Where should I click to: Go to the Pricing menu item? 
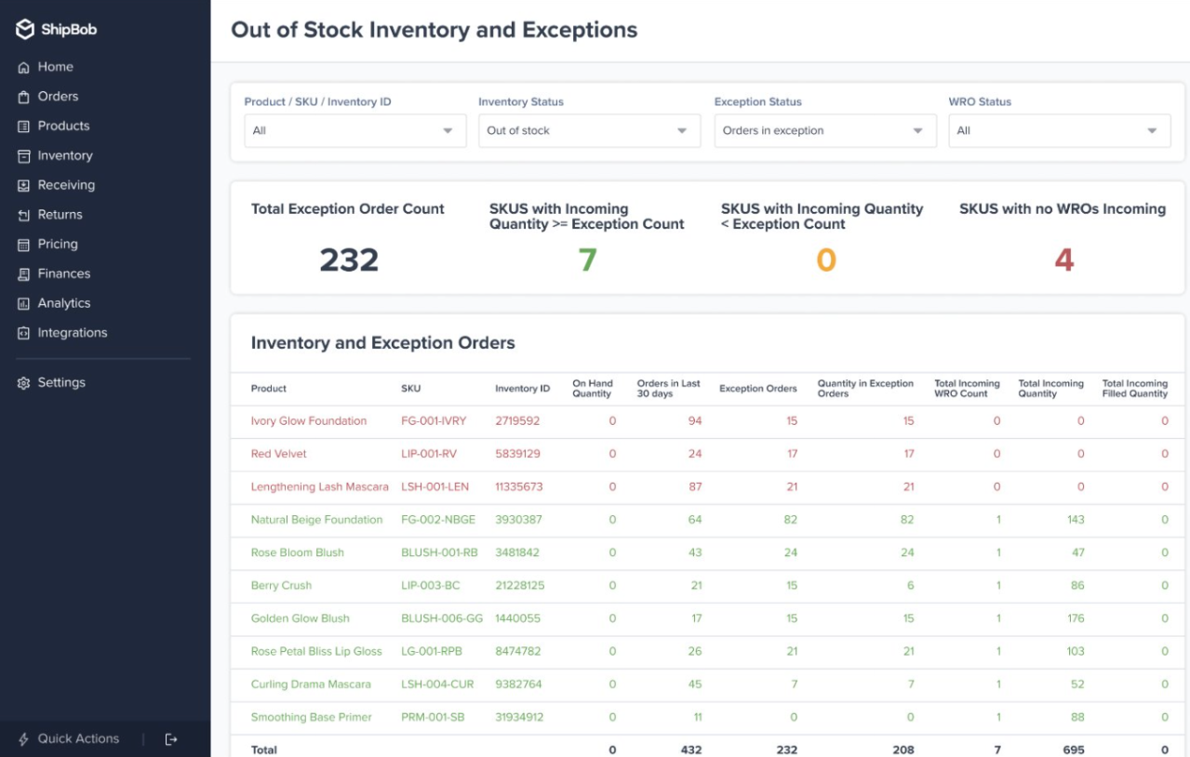point(58,245)
